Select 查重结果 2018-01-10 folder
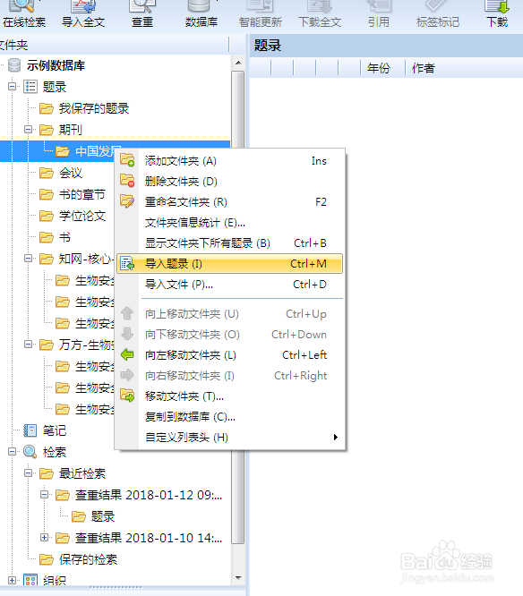Screen dimensions: 523x596 click(149, 538)
